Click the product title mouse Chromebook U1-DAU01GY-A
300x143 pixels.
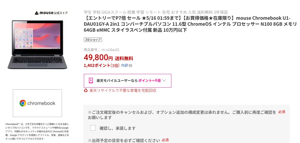(190, 24)
